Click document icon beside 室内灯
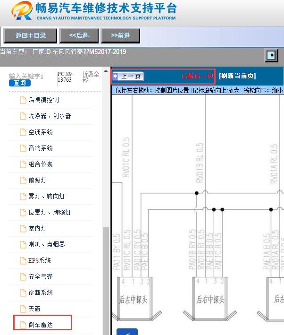 pyautogui.click(x=23, y=229)
